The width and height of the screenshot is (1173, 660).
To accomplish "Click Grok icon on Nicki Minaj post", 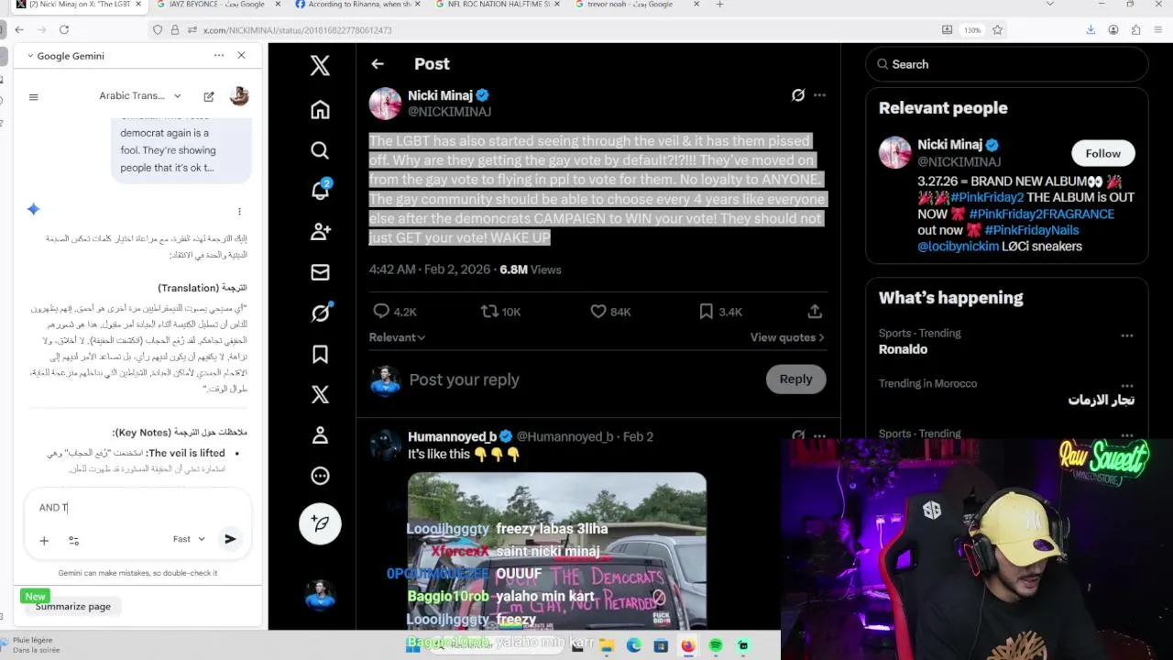I will tap(798, 95).
